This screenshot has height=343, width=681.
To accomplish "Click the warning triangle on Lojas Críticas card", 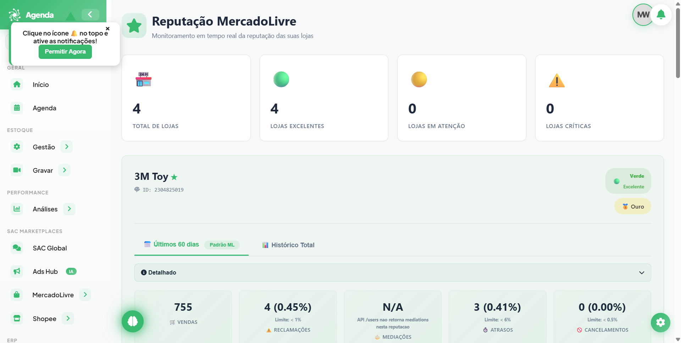I will tap(557, 81).
